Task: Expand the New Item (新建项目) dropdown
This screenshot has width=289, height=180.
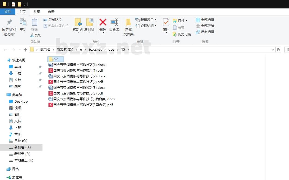Action: coord(156,20)
